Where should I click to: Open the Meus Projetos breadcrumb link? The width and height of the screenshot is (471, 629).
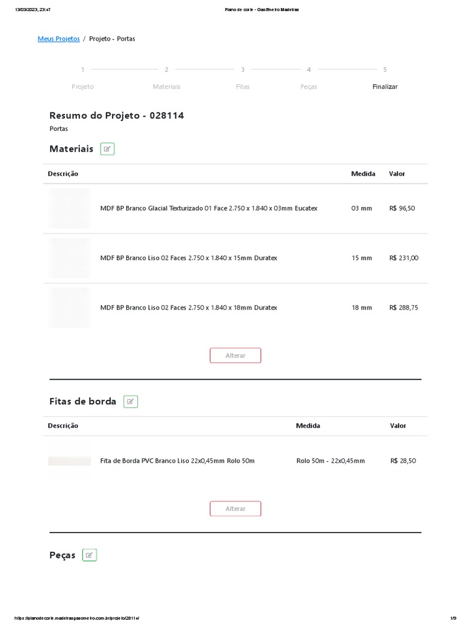coord(59,39)
